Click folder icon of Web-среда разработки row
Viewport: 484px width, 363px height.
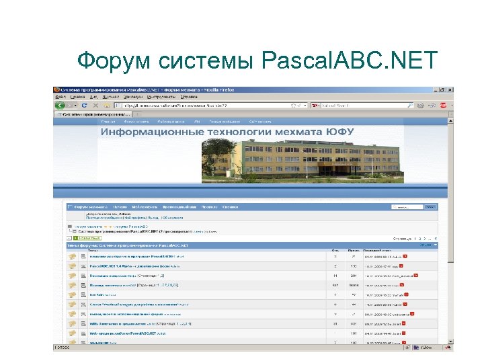(x=72, y=333)
